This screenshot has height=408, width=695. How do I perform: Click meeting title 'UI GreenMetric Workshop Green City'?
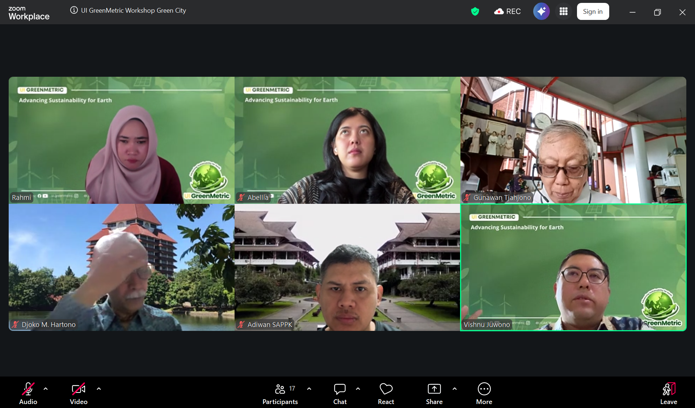(x=134, y=10)
